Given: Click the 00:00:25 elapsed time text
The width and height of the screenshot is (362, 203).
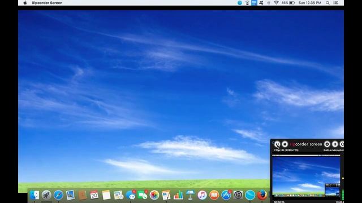Looking at the screenshot, I should (x=279, y=202).
